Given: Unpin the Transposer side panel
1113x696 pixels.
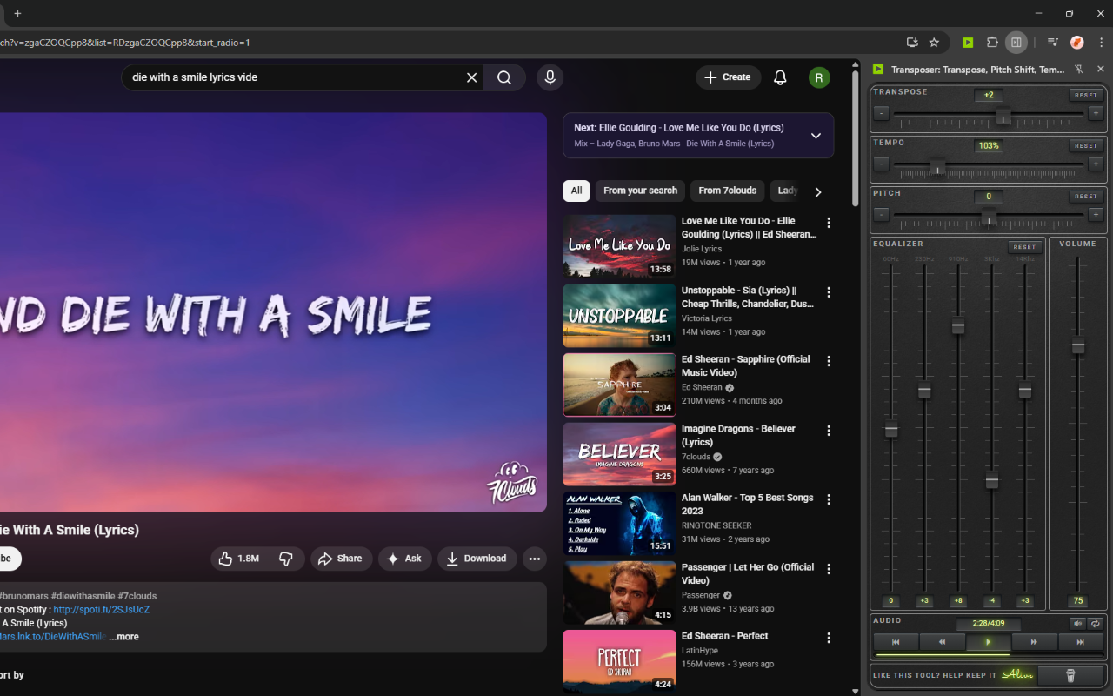Looking at the screenshot, I should [x=1079, y=70].
